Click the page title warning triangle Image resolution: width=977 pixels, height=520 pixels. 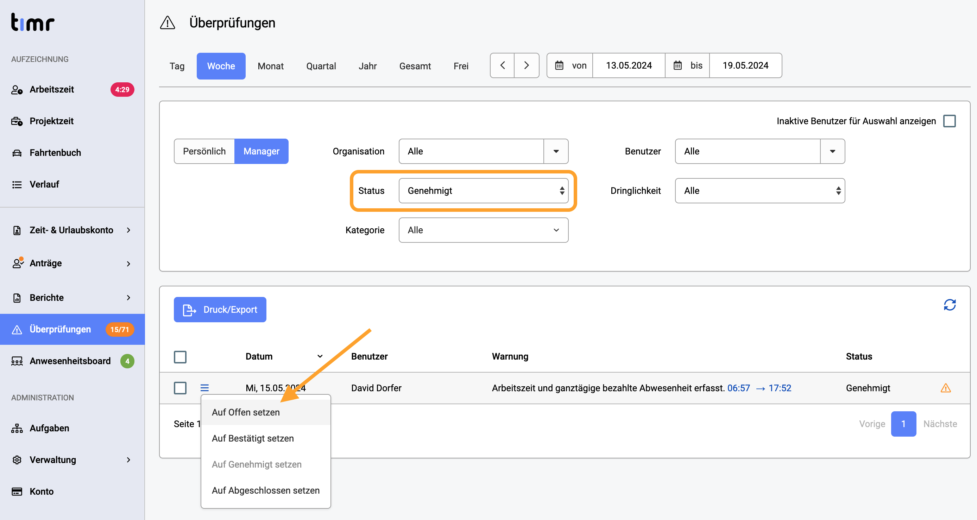(x=167, y=23)
